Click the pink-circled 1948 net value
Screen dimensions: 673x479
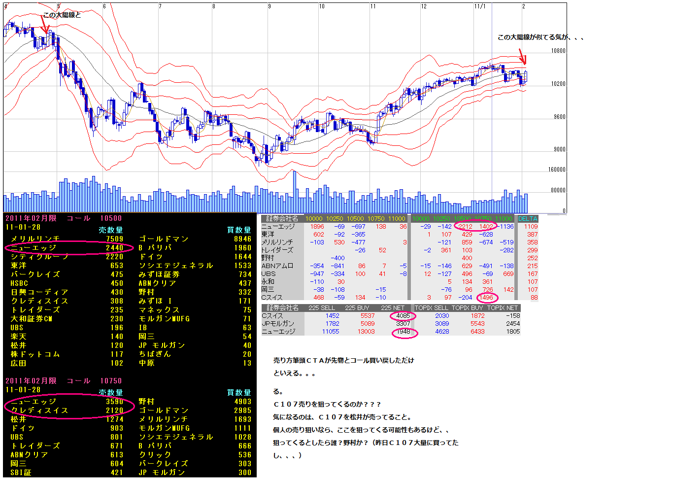[x=403, y=332]
